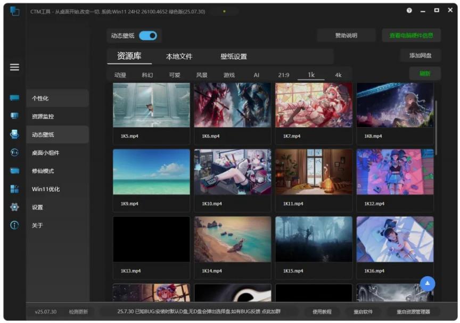Click the wallpaper list vertical scrollbar

(436, 128)
